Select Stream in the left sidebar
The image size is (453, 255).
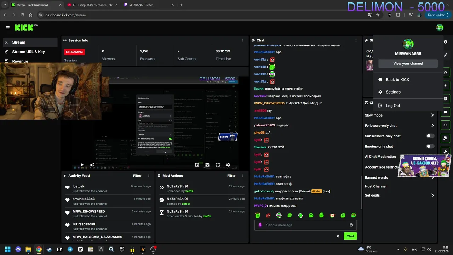pos(30,42)
